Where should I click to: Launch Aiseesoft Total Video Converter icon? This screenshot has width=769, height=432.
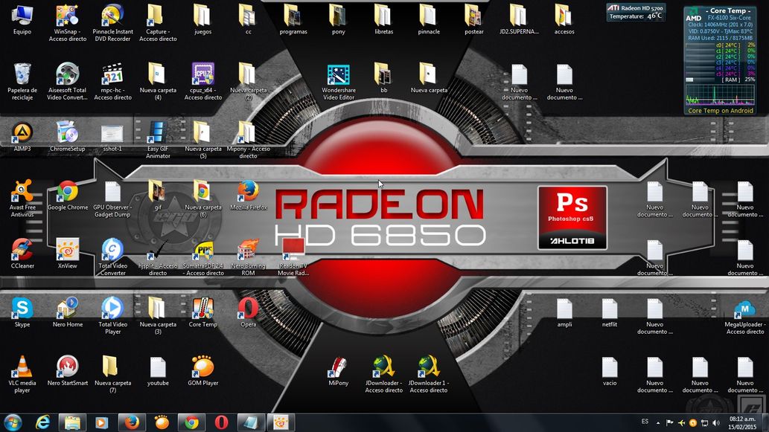tap(67, 74)
